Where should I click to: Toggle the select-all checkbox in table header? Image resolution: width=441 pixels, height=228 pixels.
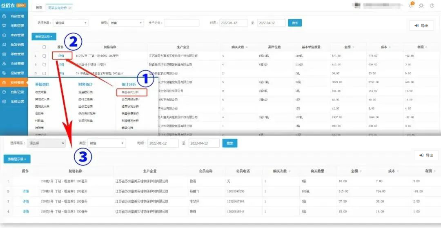[x=44, y=47]
